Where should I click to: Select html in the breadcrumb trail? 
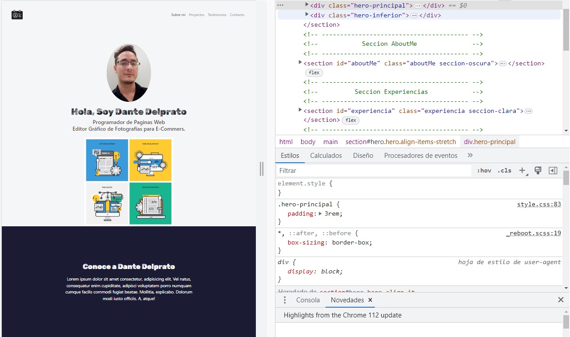(x=286, y=142)
